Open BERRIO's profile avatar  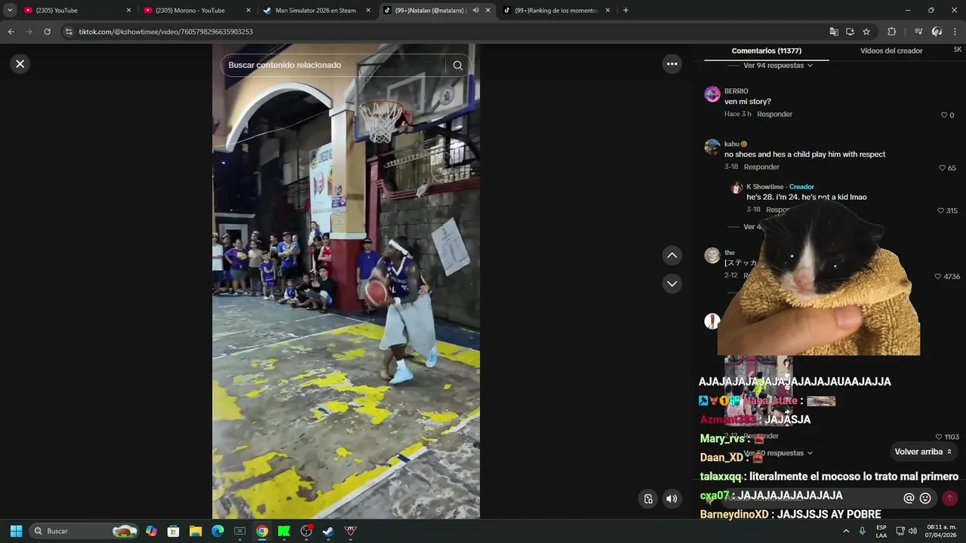tap(712, 94)
